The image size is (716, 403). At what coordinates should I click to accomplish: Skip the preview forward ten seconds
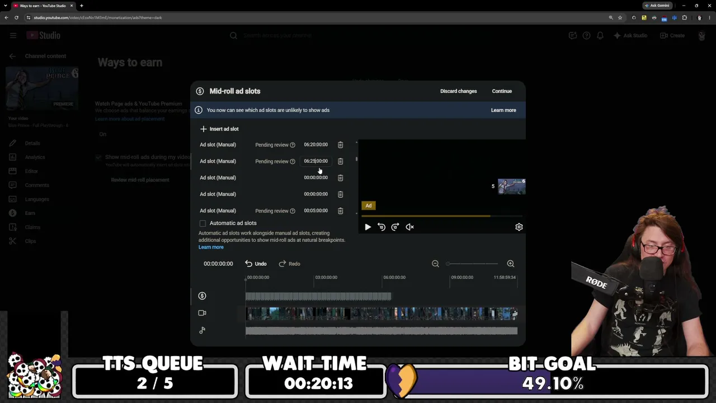tap(395, 227)
